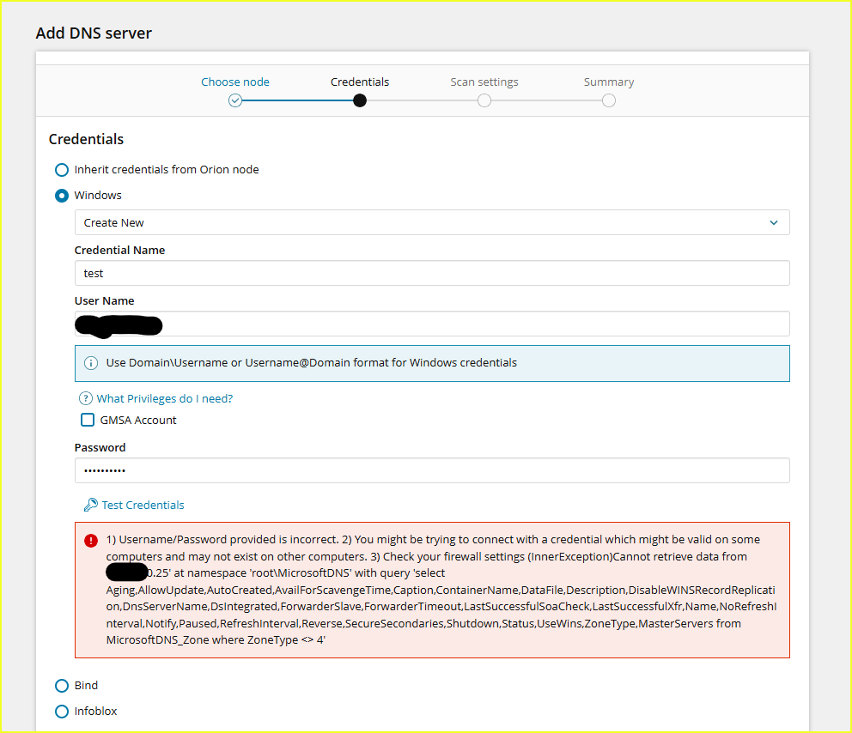Image resolution: width=852 pixels, height=733 pixels.
Task: Open the Create New credential dropdown
Action: point(432,222)
